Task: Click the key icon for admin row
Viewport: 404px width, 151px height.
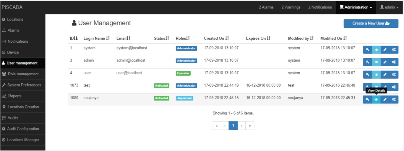Action: pos(367,62)
